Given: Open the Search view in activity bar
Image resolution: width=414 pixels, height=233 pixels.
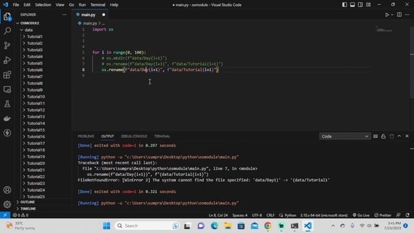Looking at the screenshot, I should point(7,30).
